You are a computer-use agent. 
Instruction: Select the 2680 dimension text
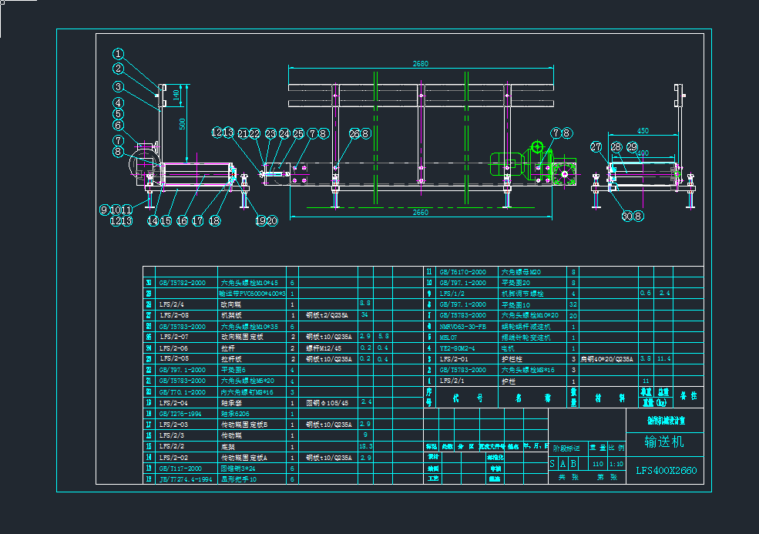tap(420, 63)
